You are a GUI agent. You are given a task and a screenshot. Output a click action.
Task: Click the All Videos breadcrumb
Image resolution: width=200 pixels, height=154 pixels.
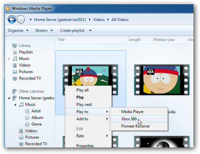coord(120,20)
